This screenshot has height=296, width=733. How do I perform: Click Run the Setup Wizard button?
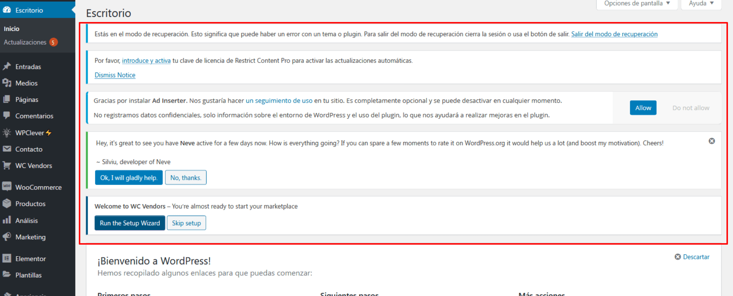[130, 223]
